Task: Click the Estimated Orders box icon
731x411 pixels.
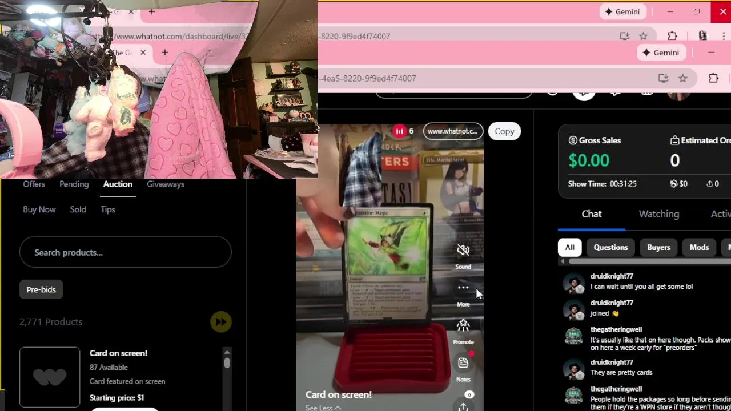Action: click(674, 140)
